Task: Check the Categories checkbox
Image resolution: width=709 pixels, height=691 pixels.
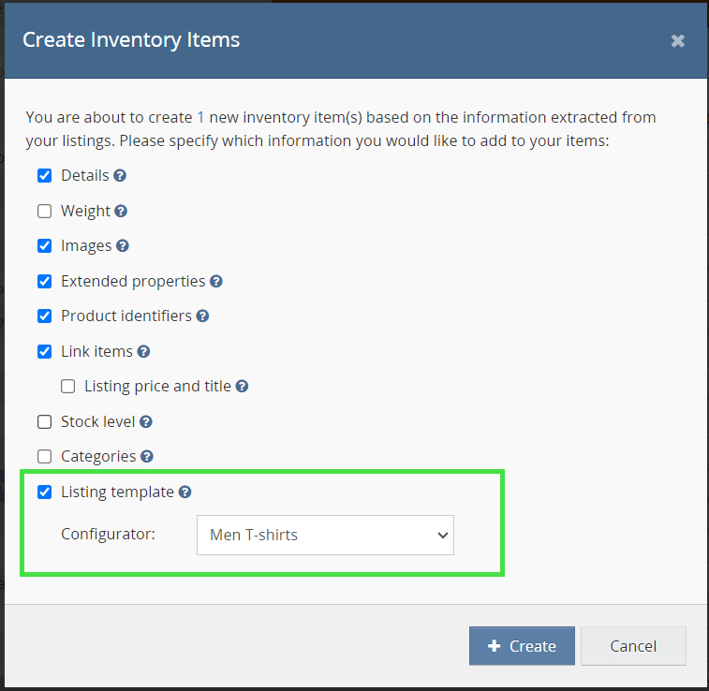Action: 44,457
